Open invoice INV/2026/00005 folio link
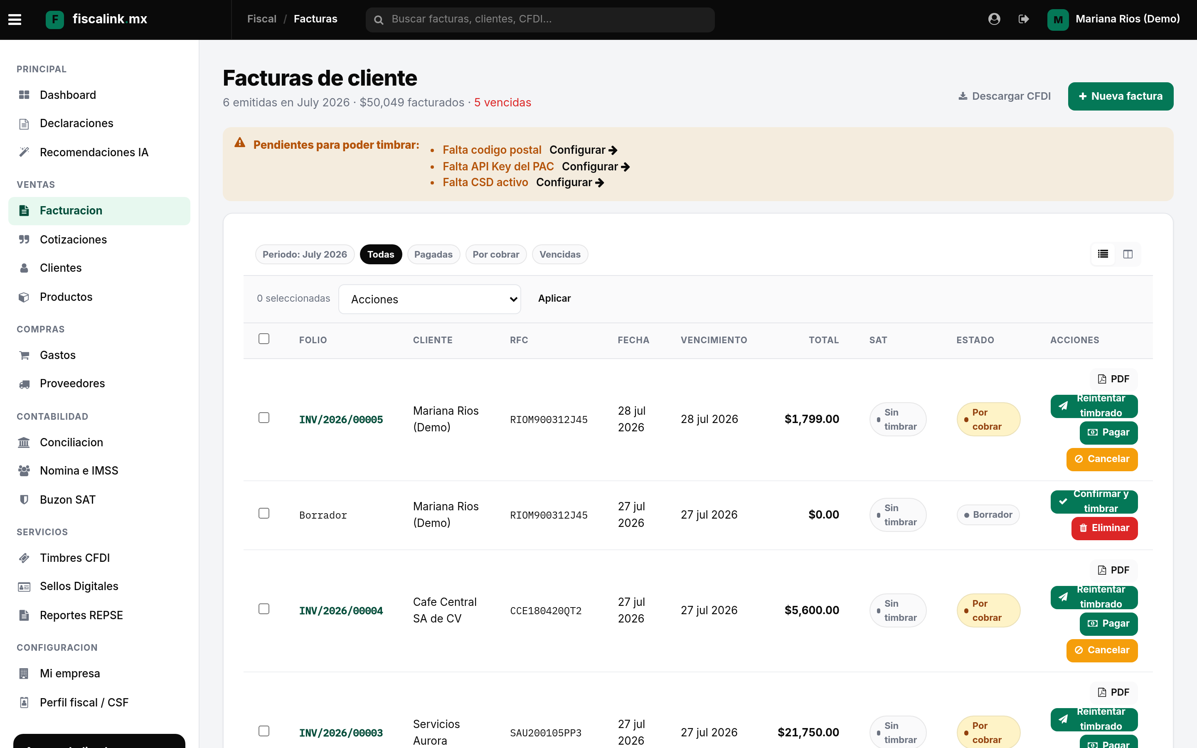This screenshot has width=1197, height=748. tap(341, 420)
